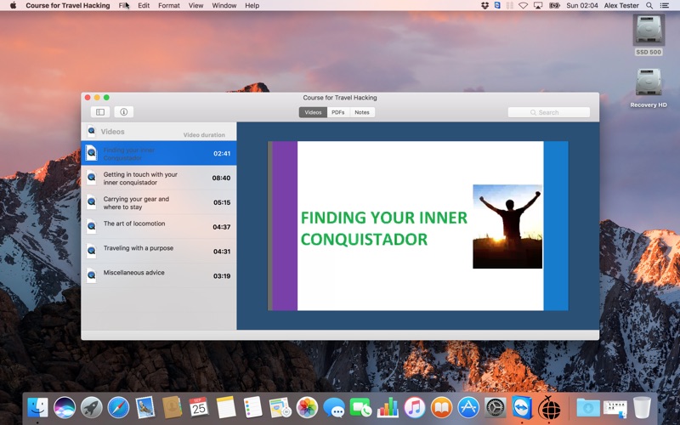Switch to the Videos segment
680x425 pixels.
pyautogui.click(x=313, y=112)
